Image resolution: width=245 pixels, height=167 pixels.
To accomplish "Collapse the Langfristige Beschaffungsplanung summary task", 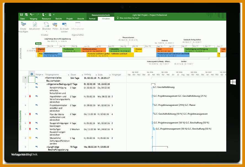I will click(47, 147).
